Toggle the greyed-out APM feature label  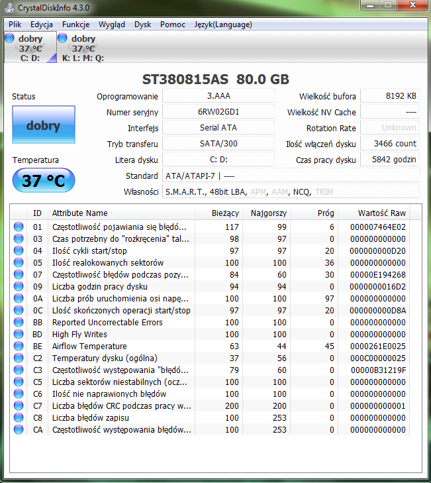pos(259,191)
